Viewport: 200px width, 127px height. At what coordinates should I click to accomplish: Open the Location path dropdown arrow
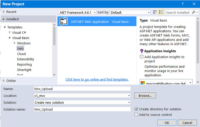pos(129,96)
